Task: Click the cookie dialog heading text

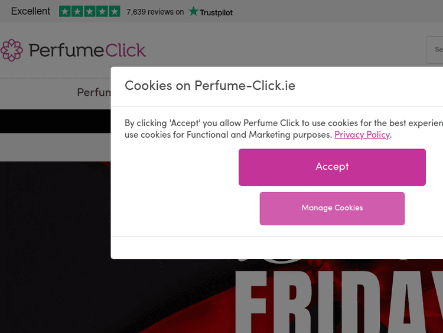Action: pyautogui.click(x=210, y=86)
